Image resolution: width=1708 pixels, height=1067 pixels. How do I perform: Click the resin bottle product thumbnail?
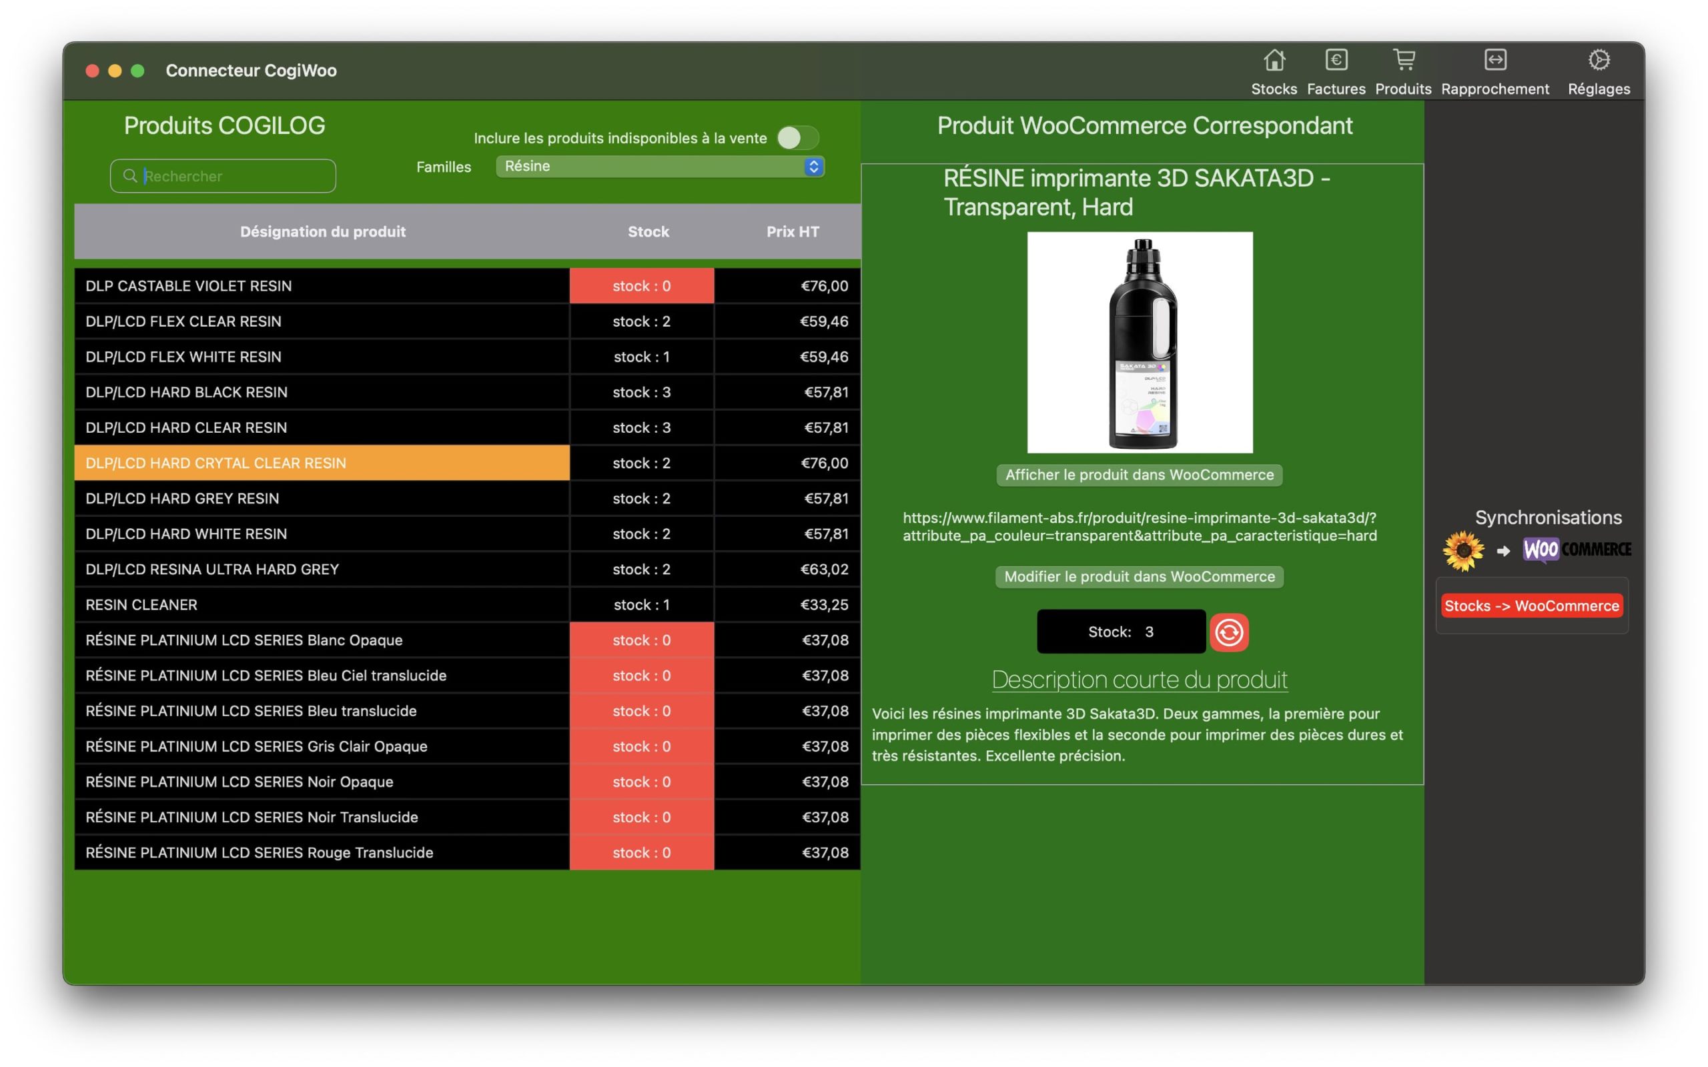1140,342
